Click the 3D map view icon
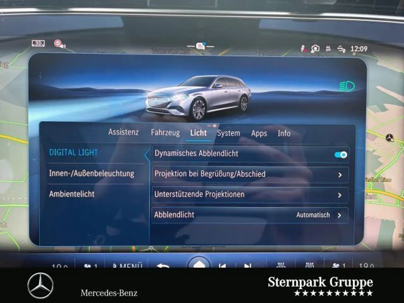 tap(38, 43)
